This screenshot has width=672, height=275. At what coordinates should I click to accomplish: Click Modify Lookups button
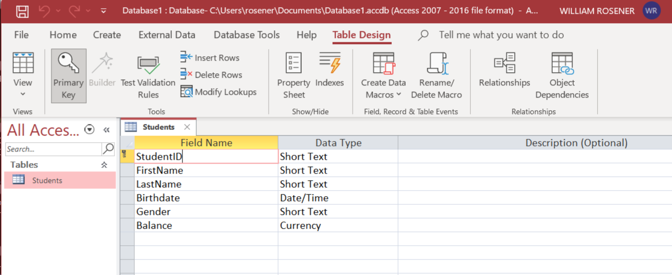point(218,92)
